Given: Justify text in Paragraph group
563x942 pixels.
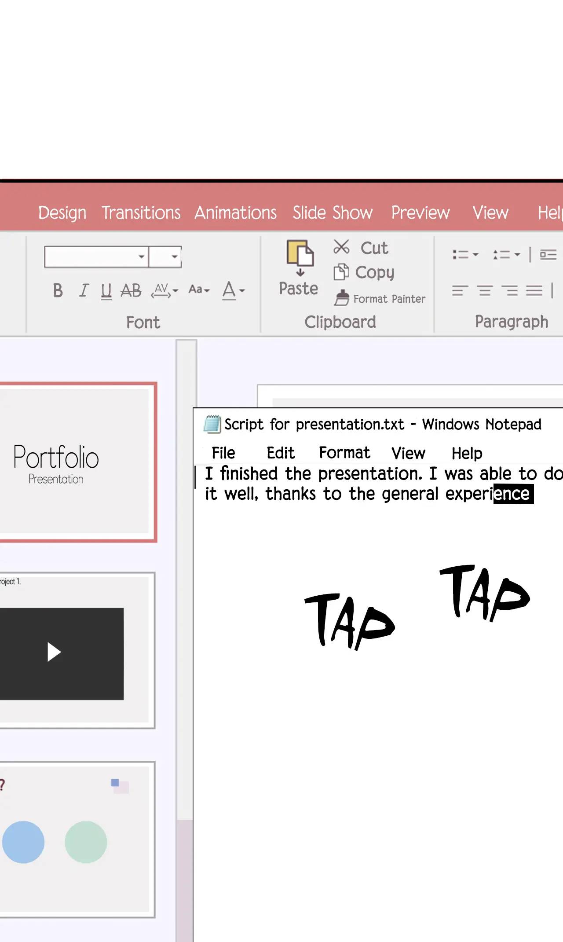Looking at the screenshot, I should point(534,290).
